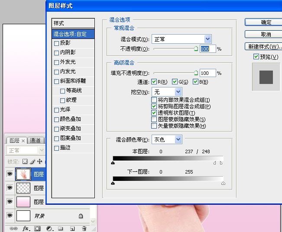Toggle lock transparent pixels icon
This screenshot has width=282, height=232.
pos(25,161)
